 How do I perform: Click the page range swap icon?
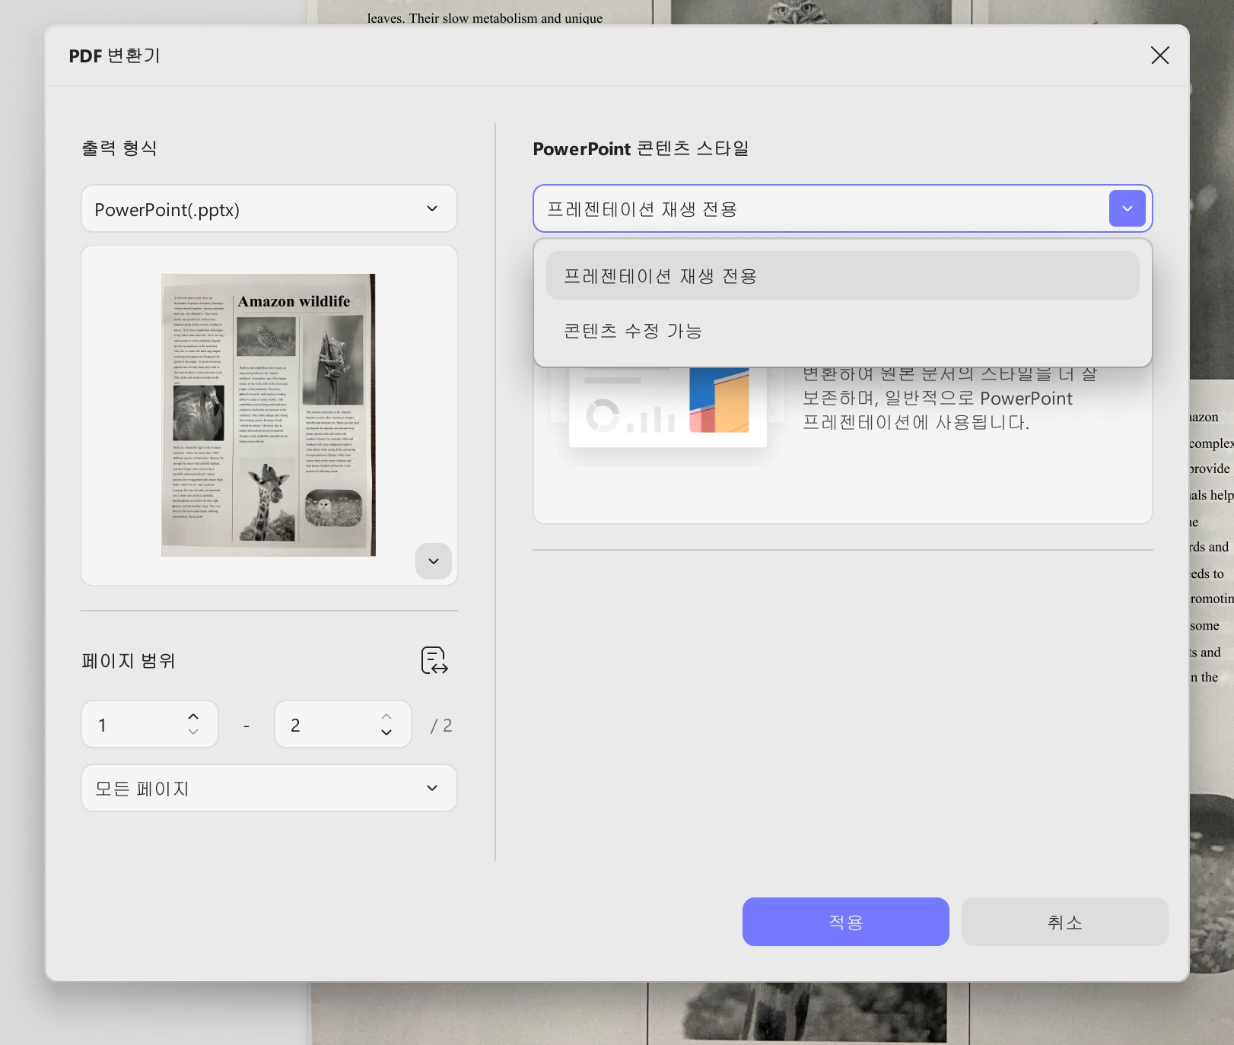click(x=434, y=660)
